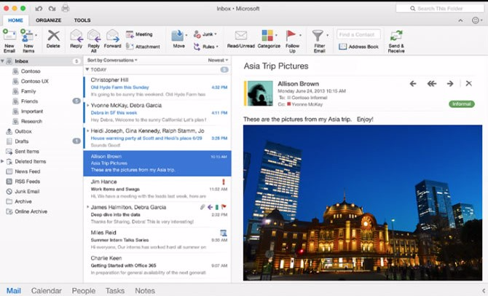488x296 pixels.
Task: Click the Attachment button in ribbon
Action: click(x=143, y=46)
